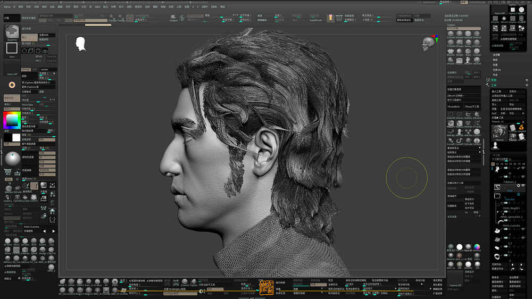The width and height of the screenshot is (532, 299).
Task: Open the current brush thumbnail on left shelf
Action: 12,32
